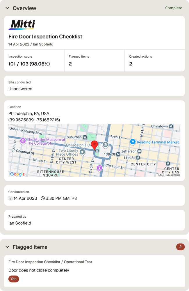Open the Flagged items score card
The image size is (189, 291).
coord(94,61)
